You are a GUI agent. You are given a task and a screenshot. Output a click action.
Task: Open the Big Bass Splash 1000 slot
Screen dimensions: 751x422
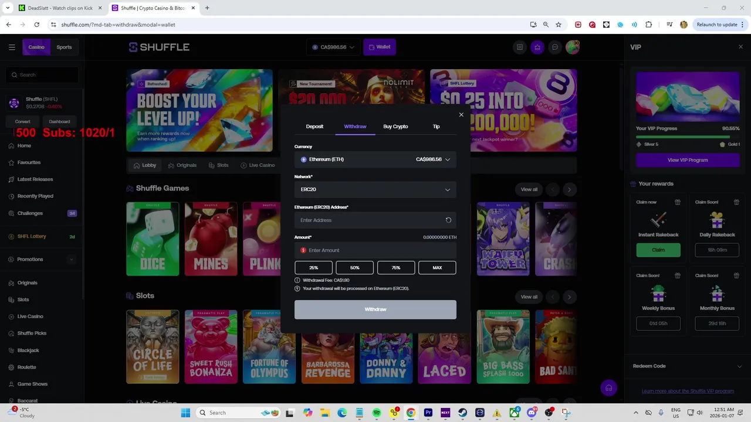pos(503,347)
